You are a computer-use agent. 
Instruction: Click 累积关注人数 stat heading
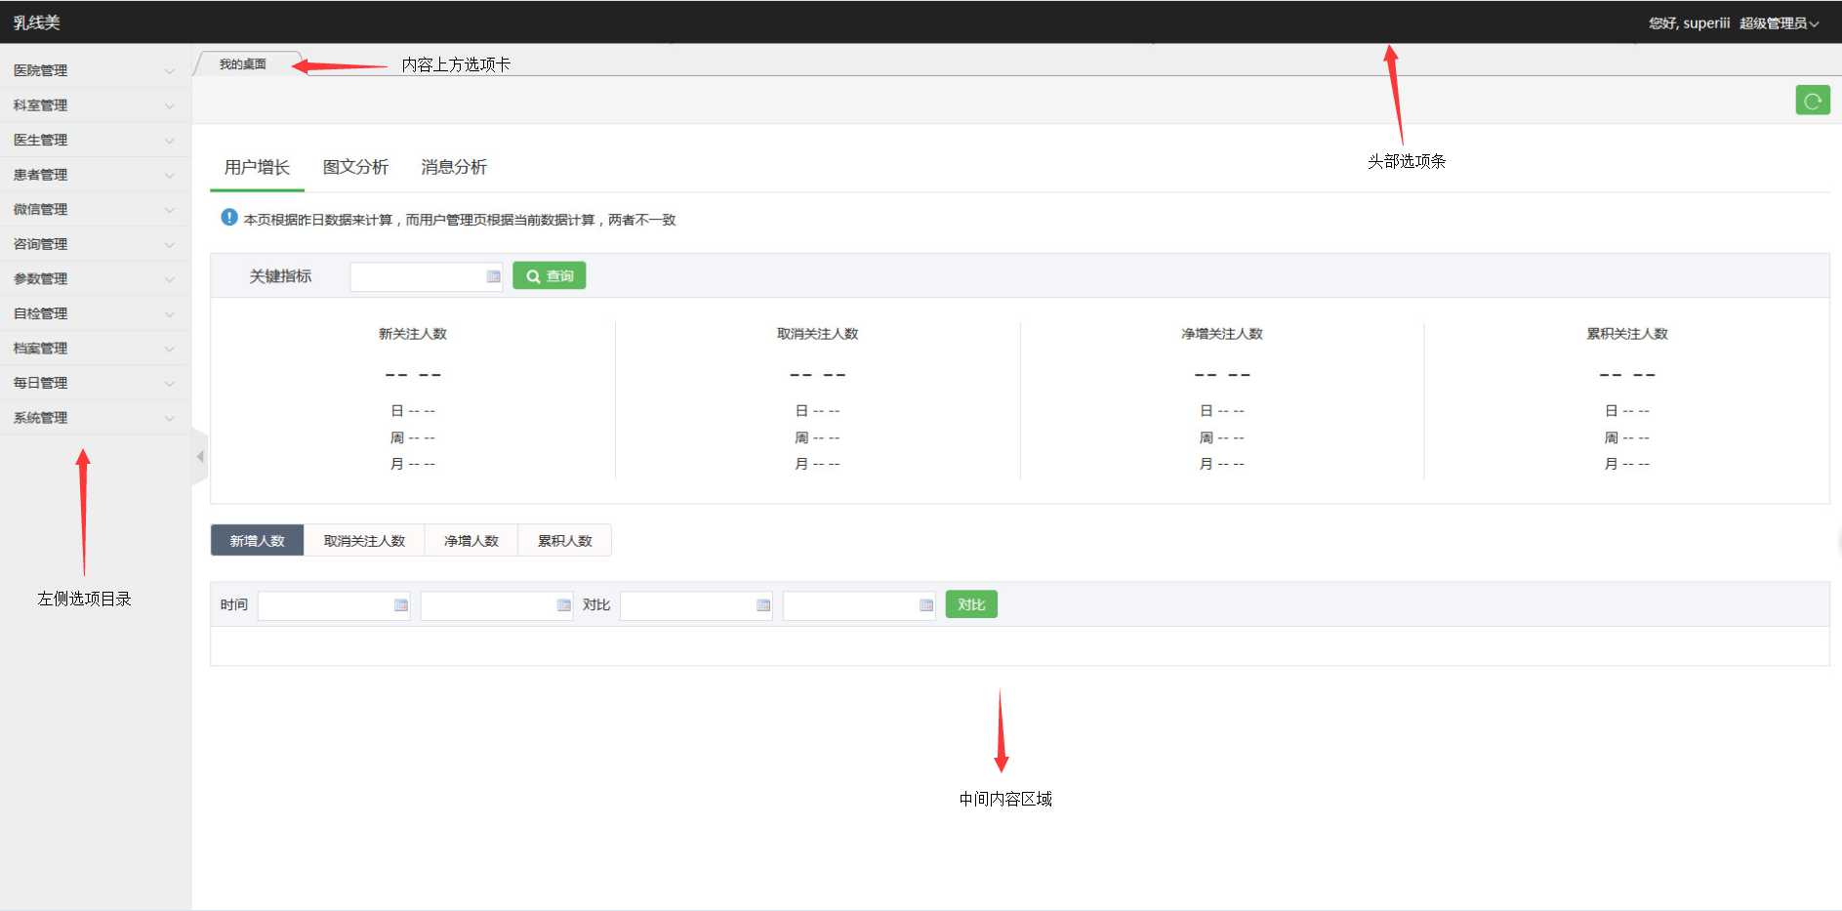[x=1627, y=334]
